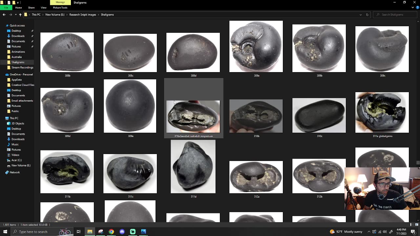This screenshot has height=236, width=420.
Task: Click the pin icon beside Downloads in Quick access
Action: pyautogui.click(x=32, y=36)
